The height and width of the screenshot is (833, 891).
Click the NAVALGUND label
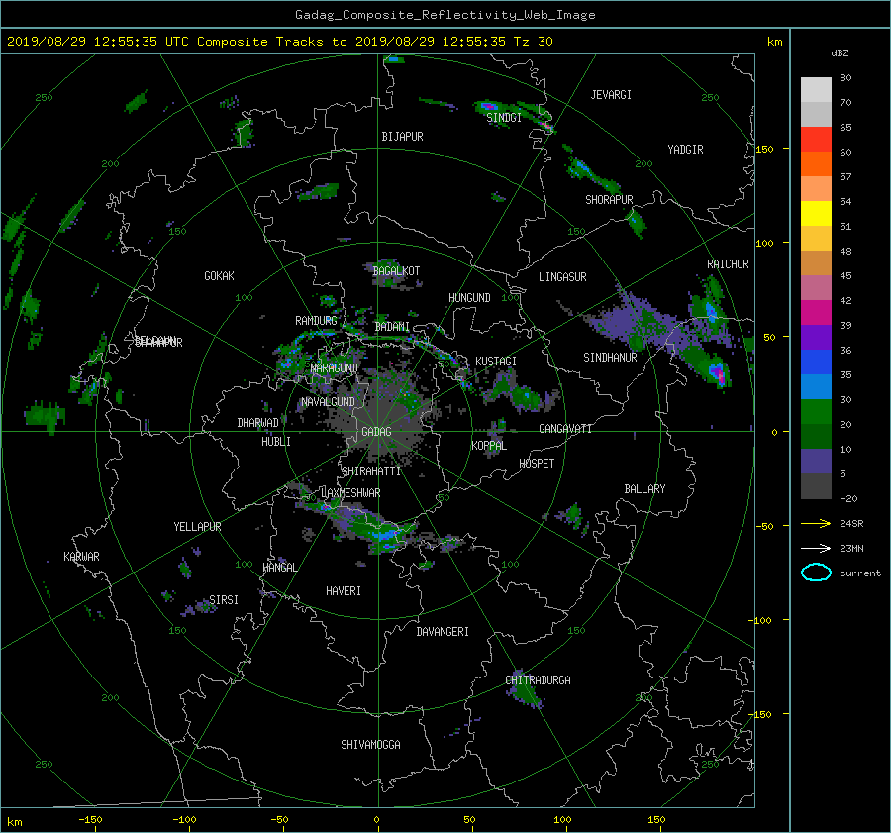pos(328,402)
